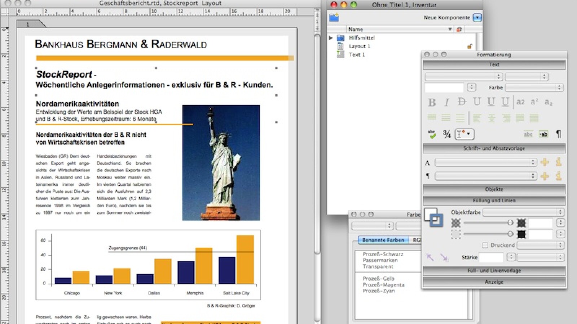The image size is (577, 324).
Task: Expand the Objekte section header
Action: [x=494, y=189]
